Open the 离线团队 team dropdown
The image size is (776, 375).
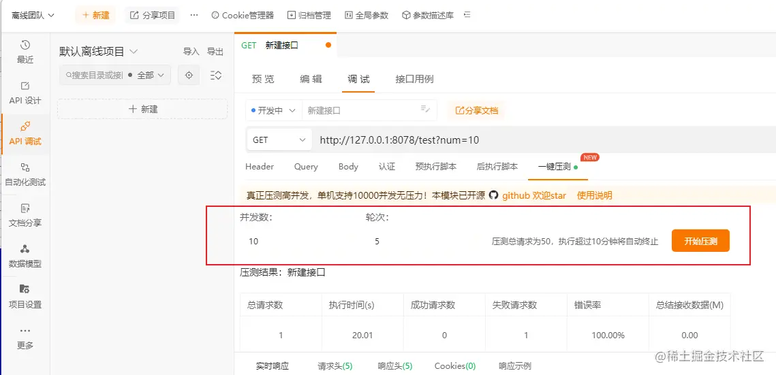(33, 16)
